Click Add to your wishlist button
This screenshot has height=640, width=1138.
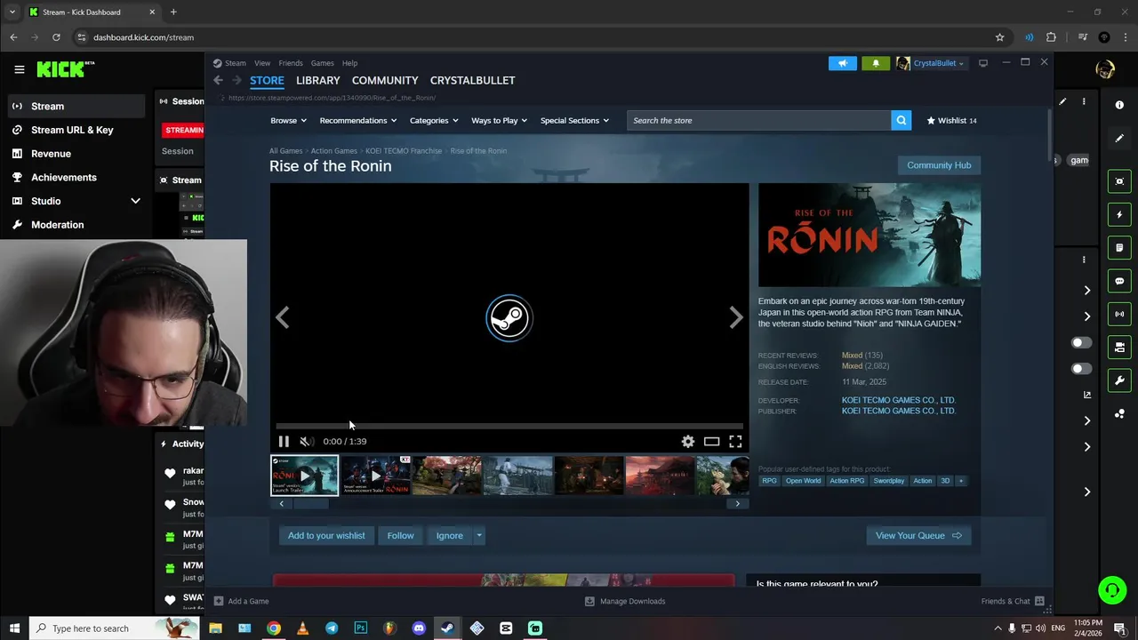point(326,536)
